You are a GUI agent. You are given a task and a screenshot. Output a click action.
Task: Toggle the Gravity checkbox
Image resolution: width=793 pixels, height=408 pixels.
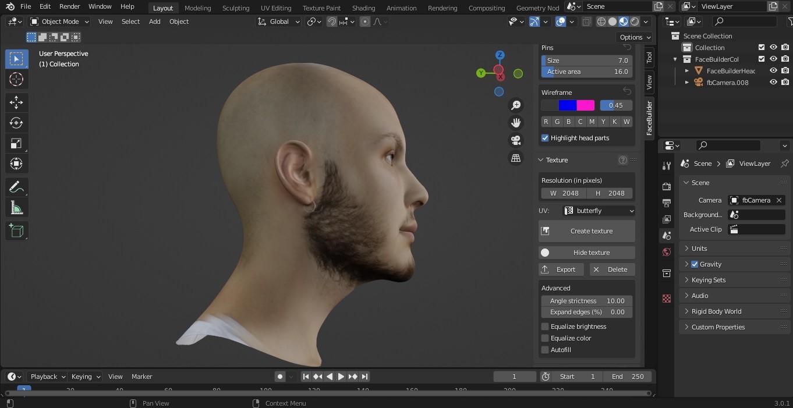pos(695,264)
